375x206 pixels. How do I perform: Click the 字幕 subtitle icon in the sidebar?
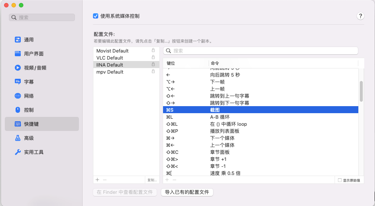tap(18, 82)
